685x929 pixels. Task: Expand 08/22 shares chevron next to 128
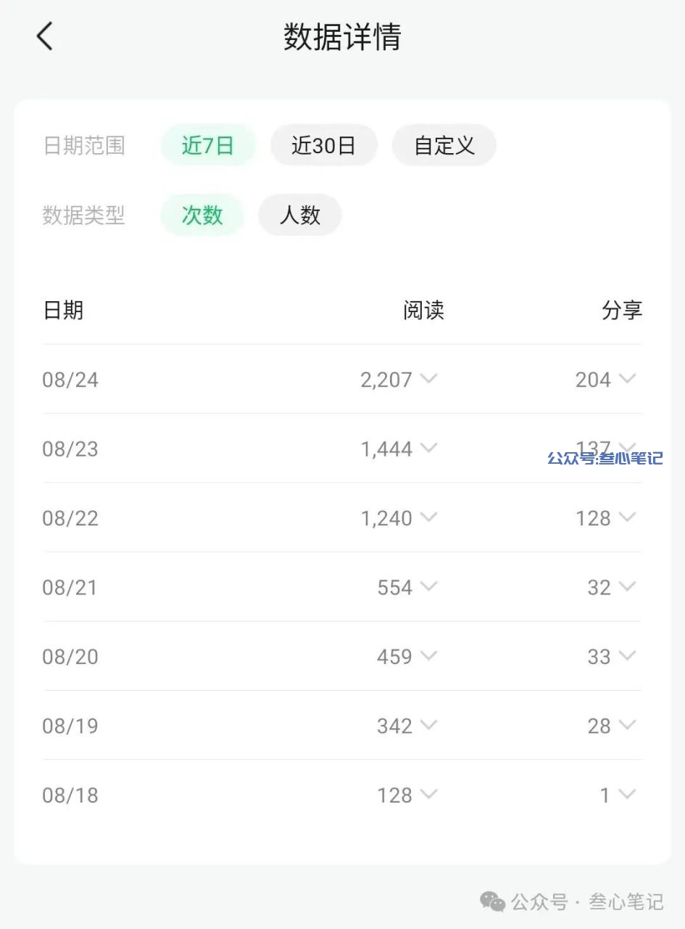click(628, 517)
